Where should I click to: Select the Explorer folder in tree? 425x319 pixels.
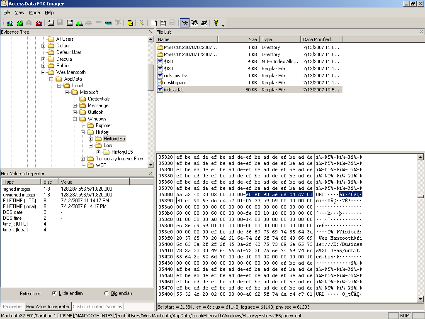click(104, 125)
